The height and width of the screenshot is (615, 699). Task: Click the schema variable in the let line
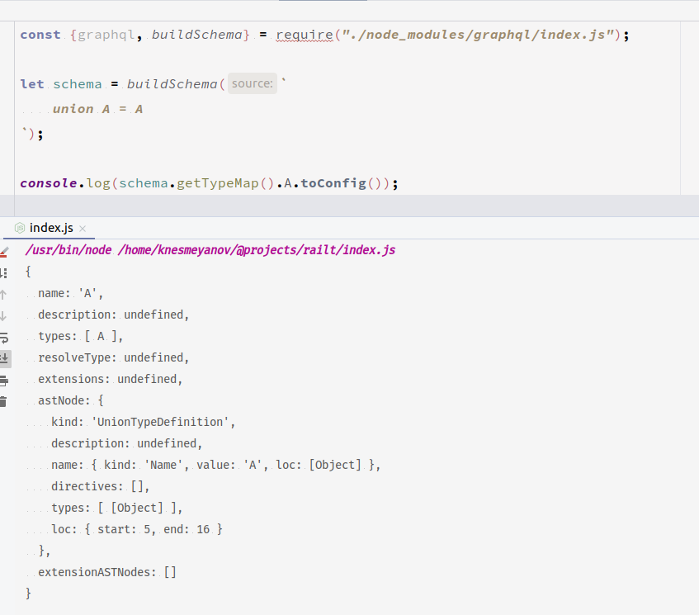point(78,84)
